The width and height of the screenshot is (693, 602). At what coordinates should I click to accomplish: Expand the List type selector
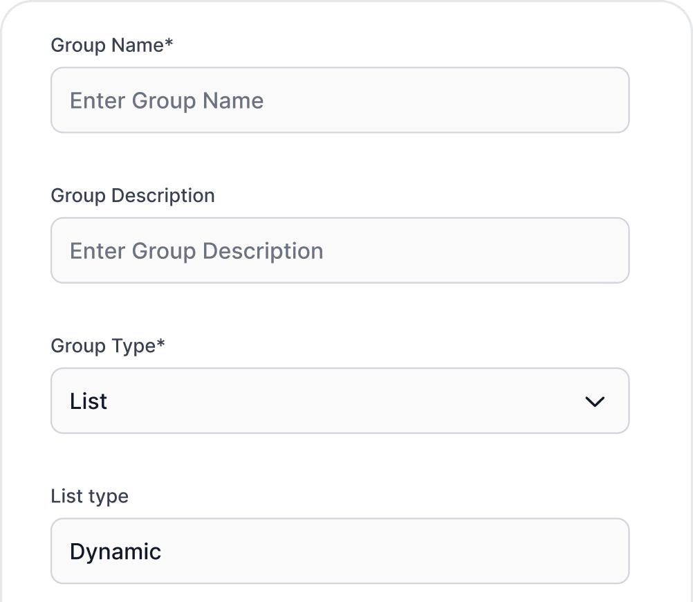click(x=340, y=551)
